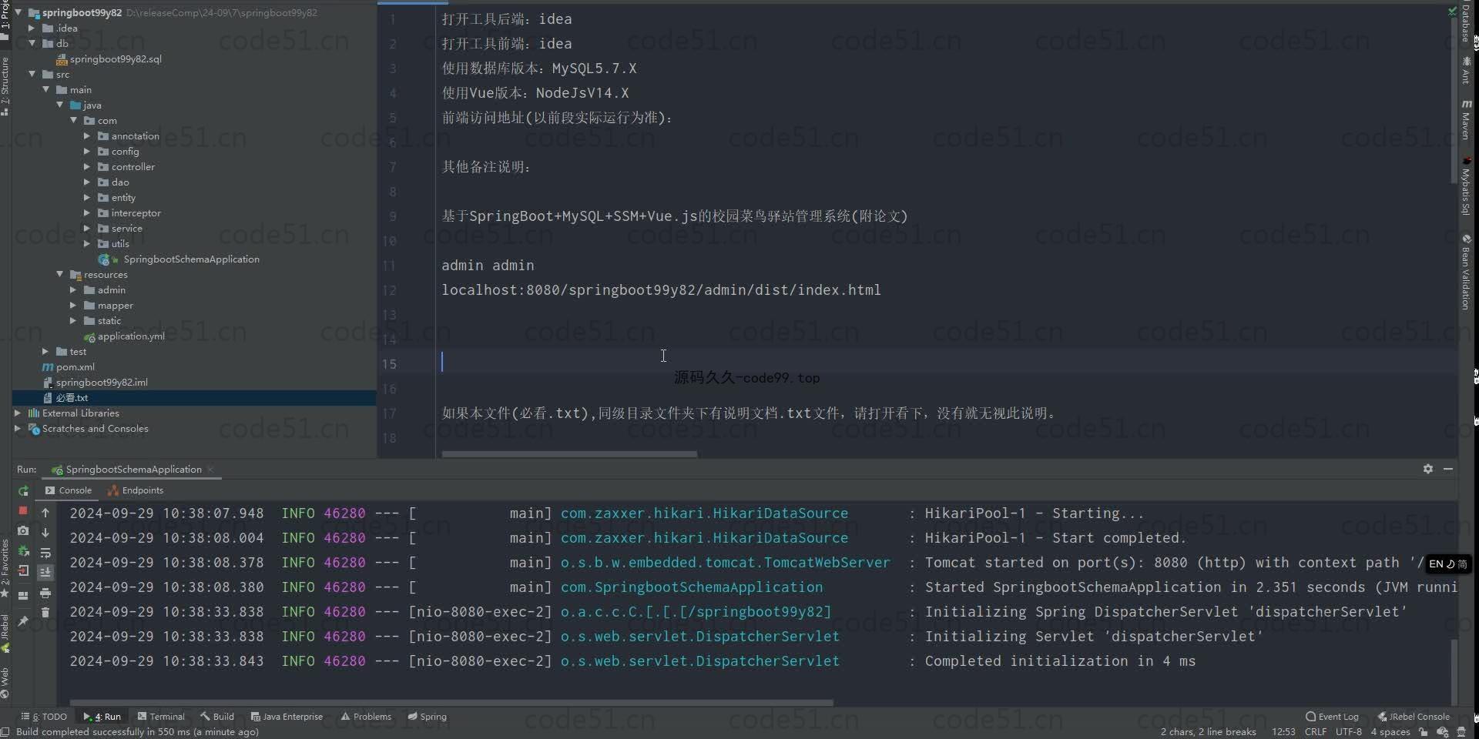This screenshot has width=1479, height=739.
Task: Open Run panel settings gear
Action: point(1428,469)
